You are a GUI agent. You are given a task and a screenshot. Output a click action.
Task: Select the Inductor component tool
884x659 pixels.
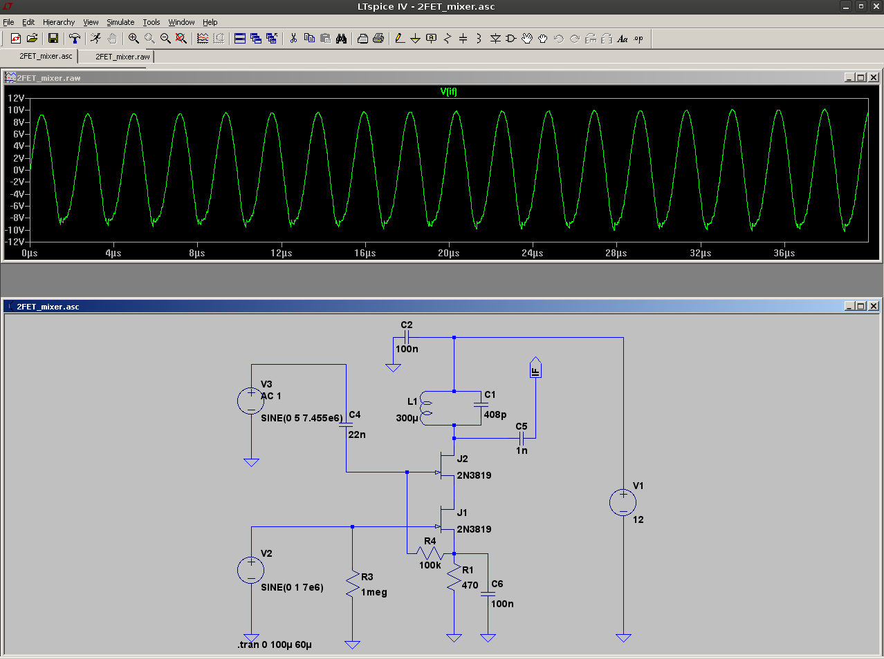pos(479,39)
